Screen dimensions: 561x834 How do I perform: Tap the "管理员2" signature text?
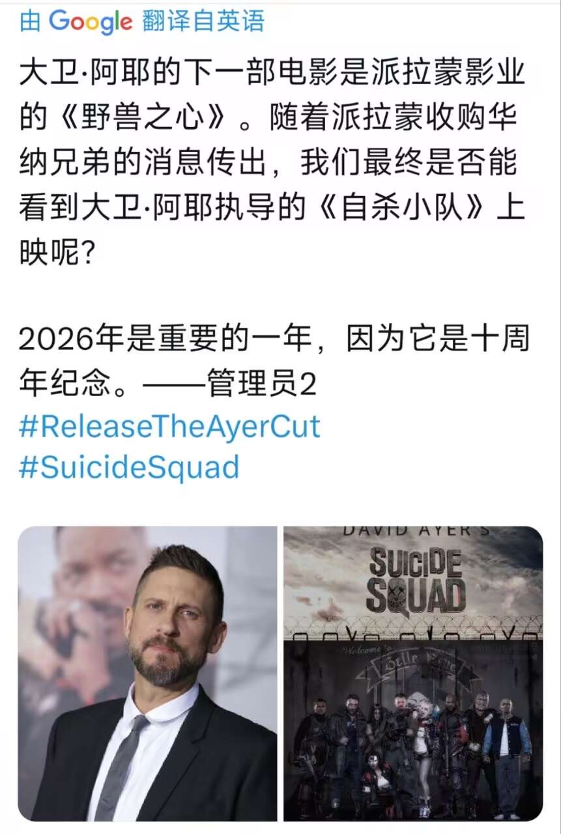click(x=261, y=384)
